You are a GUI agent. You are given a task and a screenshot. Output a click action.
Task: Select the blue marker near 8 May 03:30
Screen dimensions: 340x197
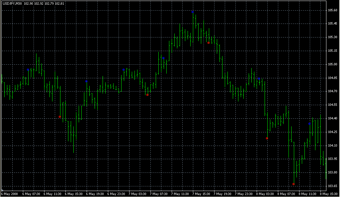point(259,79)
